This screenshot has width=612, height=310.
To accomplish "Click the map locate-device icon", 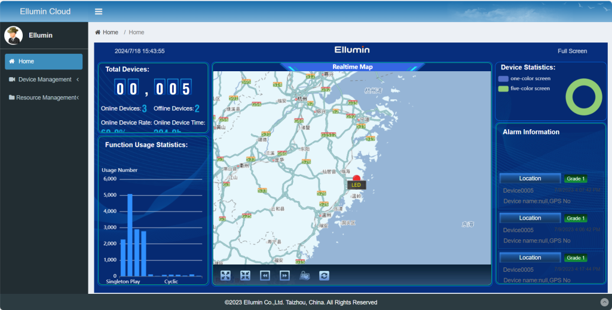I will (305, 275).
